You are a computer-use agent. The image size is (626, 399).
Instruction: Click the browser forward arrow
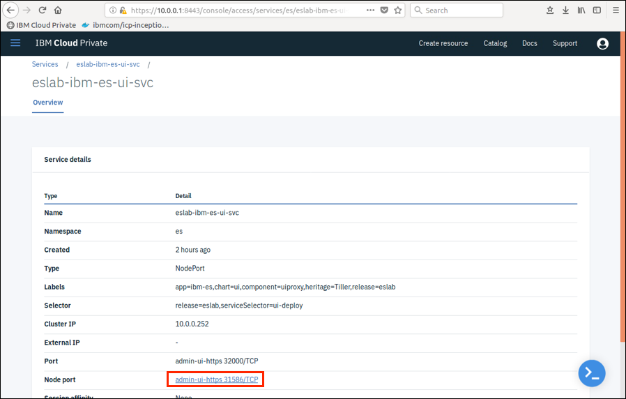pyautogui.click(x=26, y=10)
